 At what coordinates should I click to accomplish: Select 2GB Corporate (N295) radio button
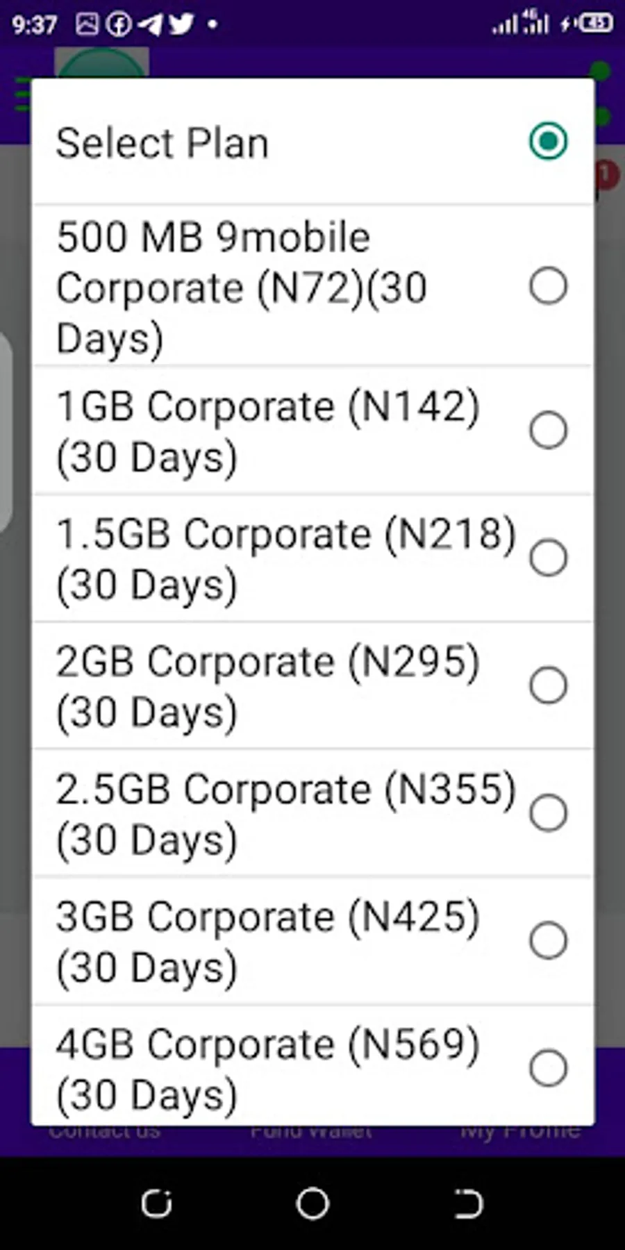pos(548,685)
